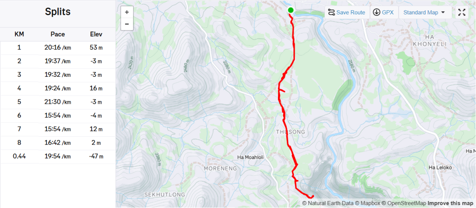Click the green start marker on the route
Screen dimensions: 476x208
[291, 10]
